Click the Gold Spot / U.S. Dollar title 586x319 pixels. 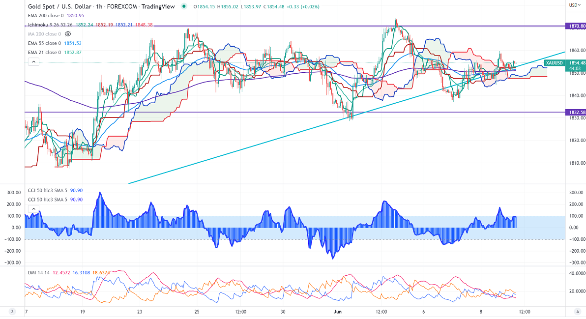point(59,6)
